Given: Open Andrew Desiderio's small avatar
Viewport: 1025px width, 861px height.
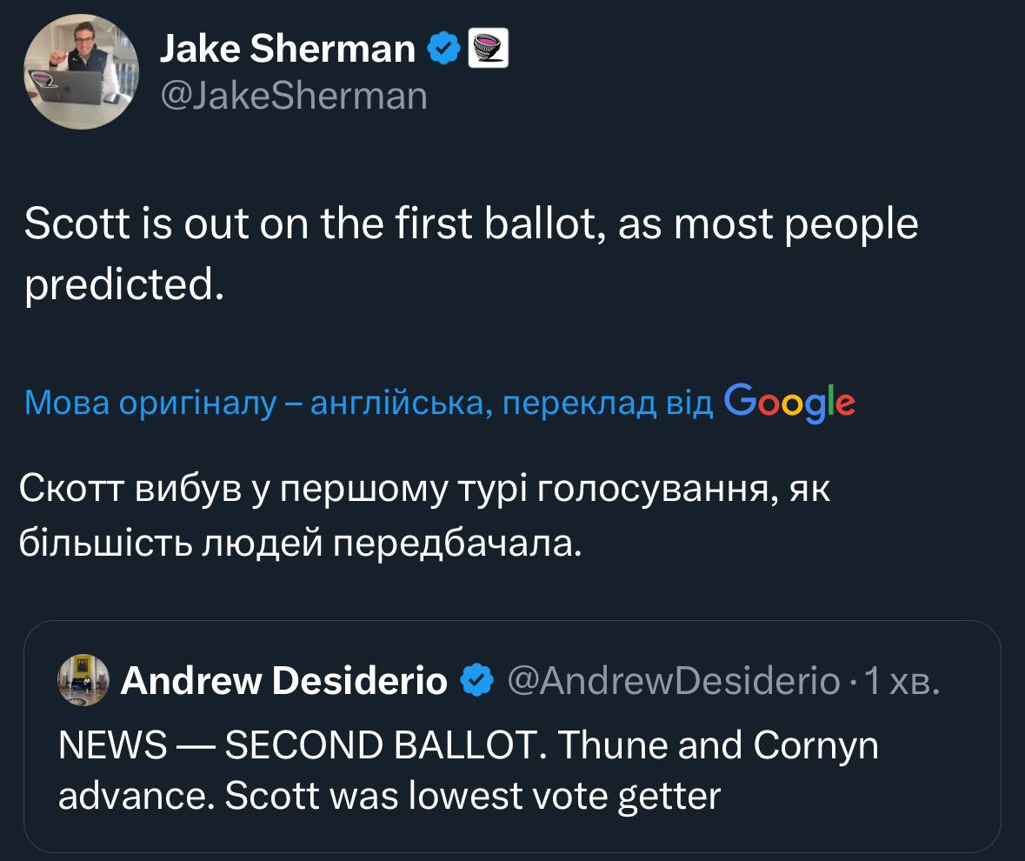Looking at the screenshot, I should [83, 680].
